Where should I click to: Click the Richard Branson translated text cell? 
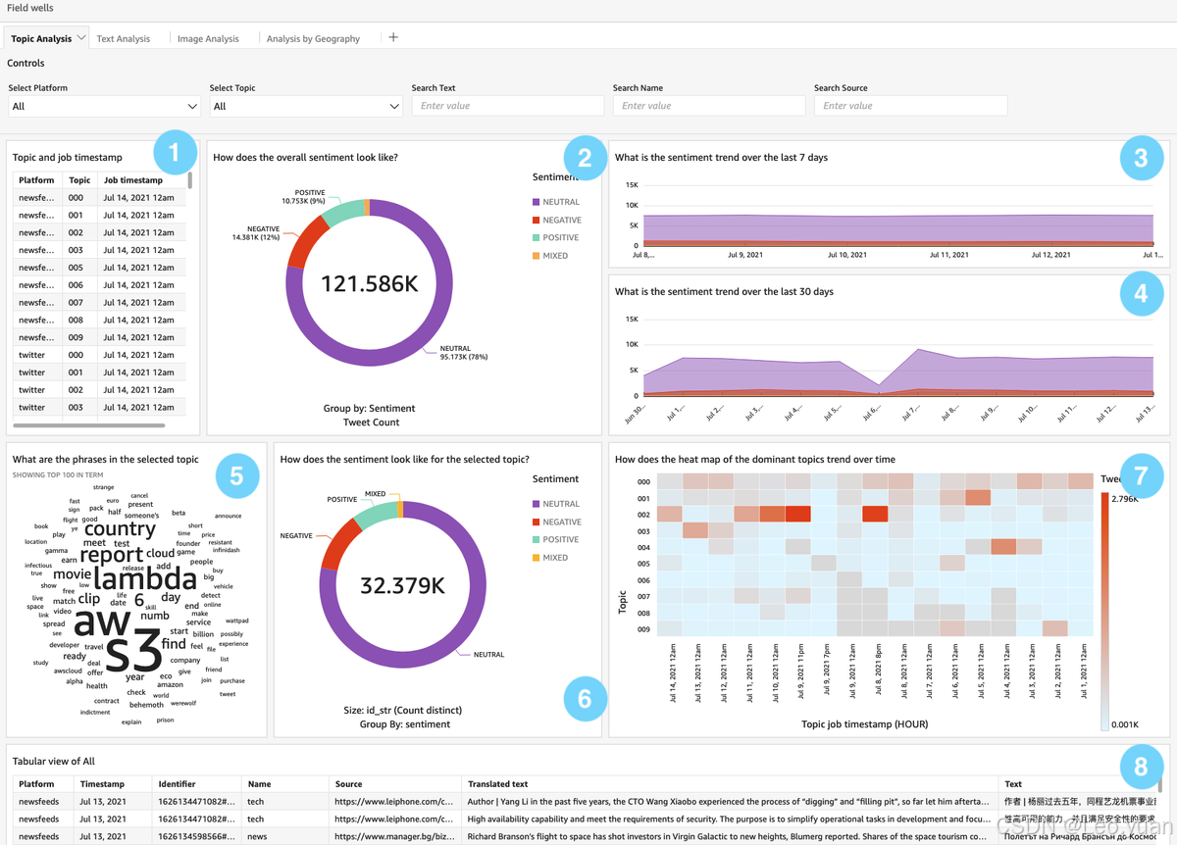tap(727, 837)
